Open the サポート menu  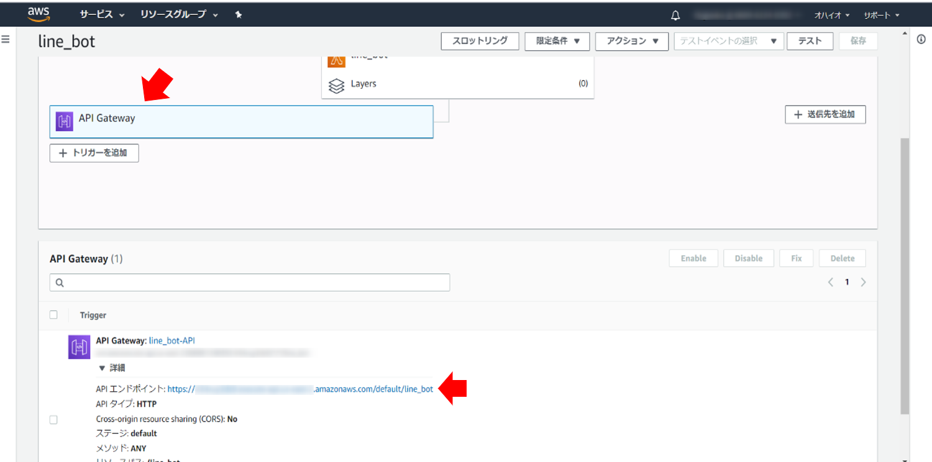882,16
